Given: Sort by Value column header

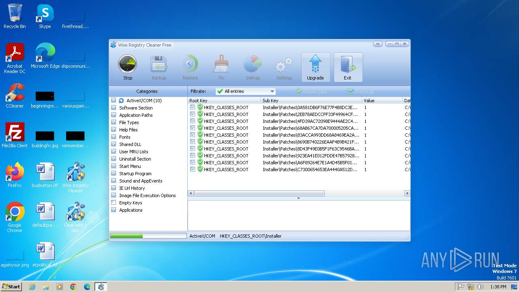Looking at the screenshot, I should pyautogui.click(x=382, y=101).
